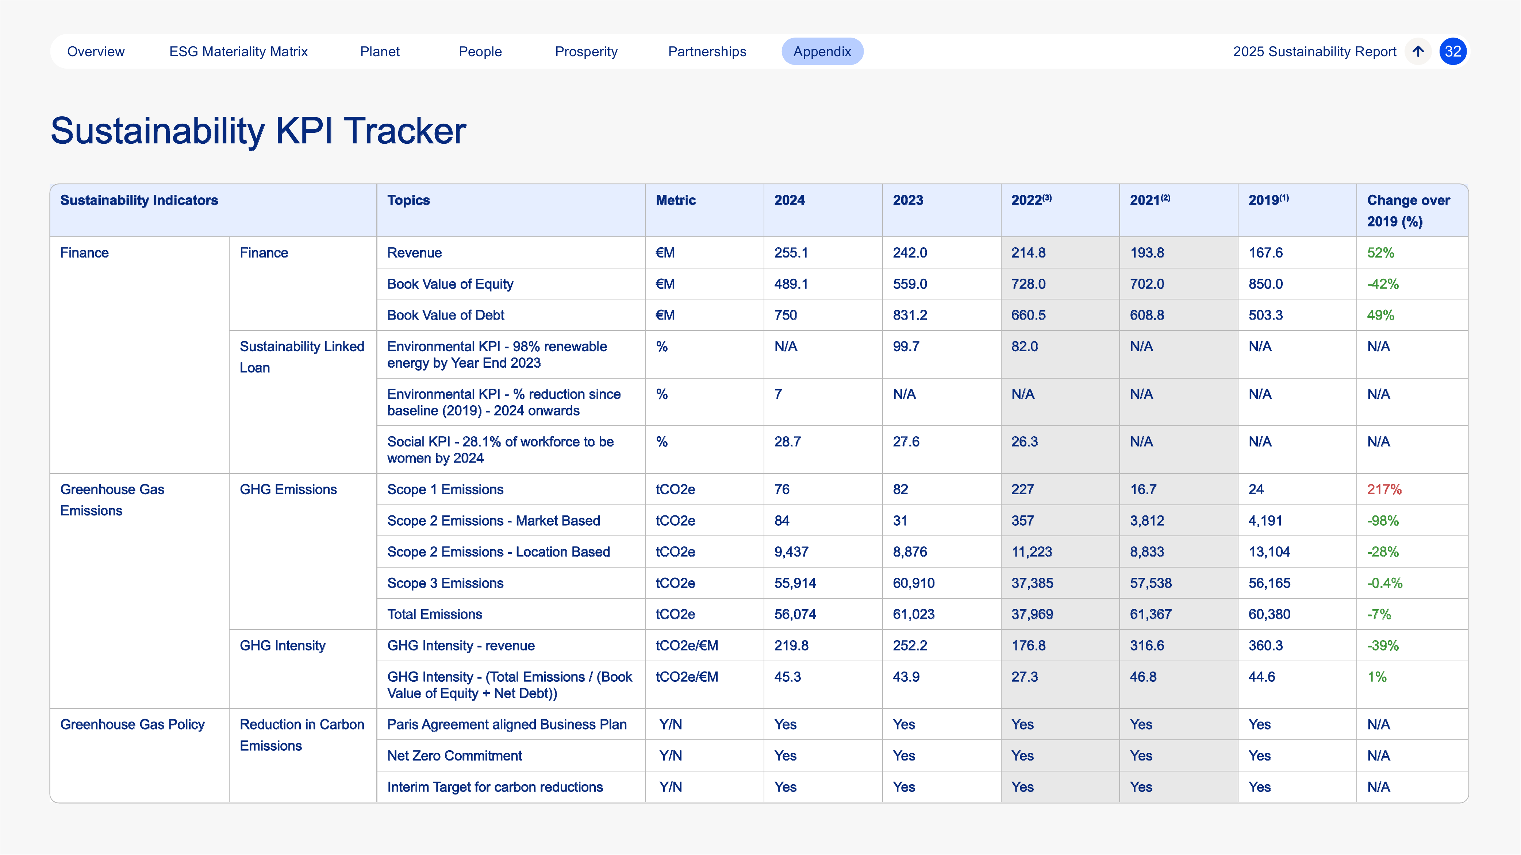
Task: Open the People section
Action: 480,51
